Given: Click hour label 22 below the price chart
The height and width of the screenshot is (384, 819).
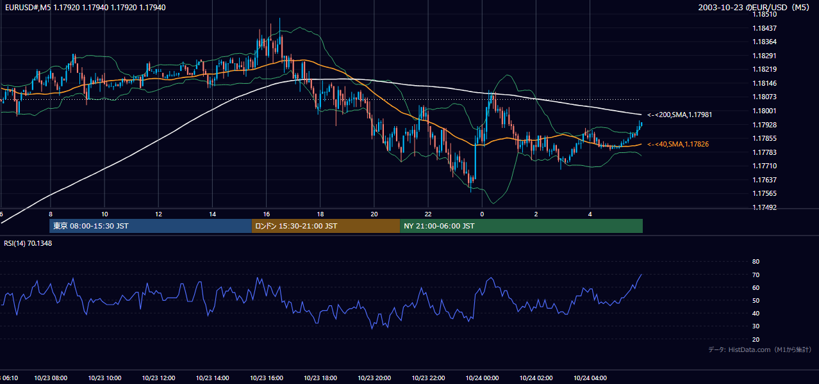Looking at the screenshot, I should coord(428,214).
